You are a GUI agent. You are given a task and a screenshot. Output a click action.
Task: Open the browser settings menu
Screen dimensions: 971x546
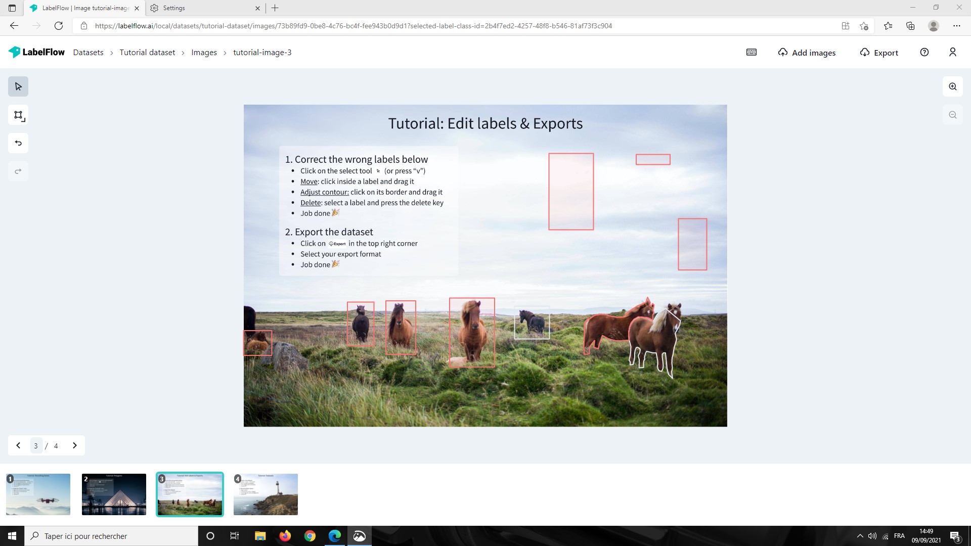957,26
